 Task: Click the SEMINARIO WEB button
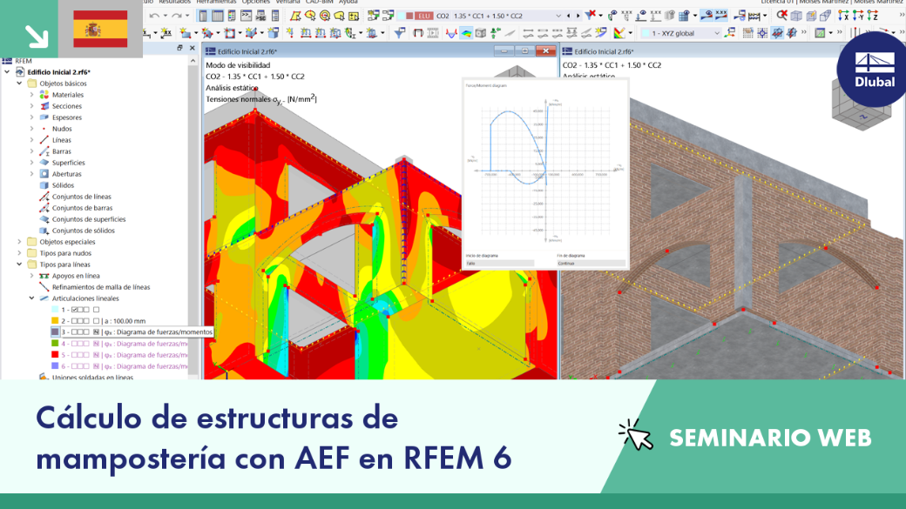pyautogui.click(x=770, y=438)
